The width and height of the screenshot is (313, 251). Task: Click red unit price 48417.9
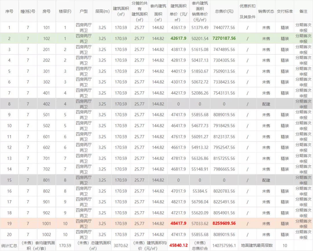click(x=179, y=223)
